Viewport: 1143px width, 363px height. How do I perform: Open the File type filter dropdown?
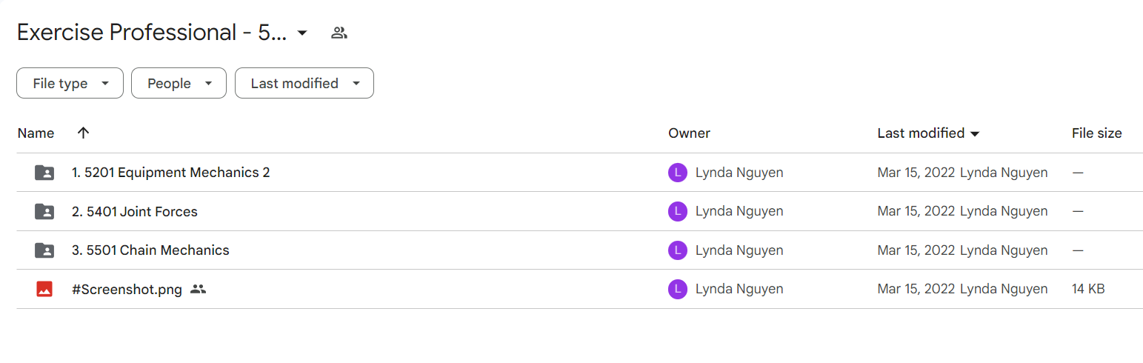pos(70,83)
